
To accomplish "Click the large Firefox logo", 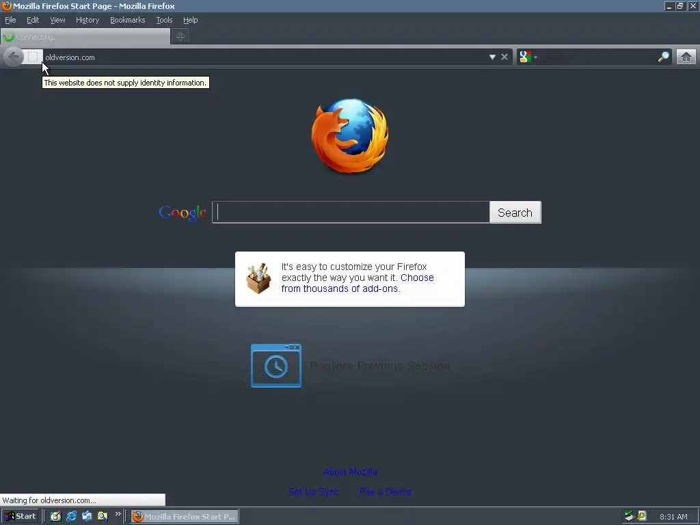I will 350,136.
